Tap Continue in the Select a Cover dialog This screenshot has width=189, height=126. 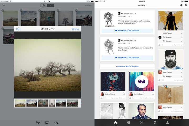coord(75,29)
